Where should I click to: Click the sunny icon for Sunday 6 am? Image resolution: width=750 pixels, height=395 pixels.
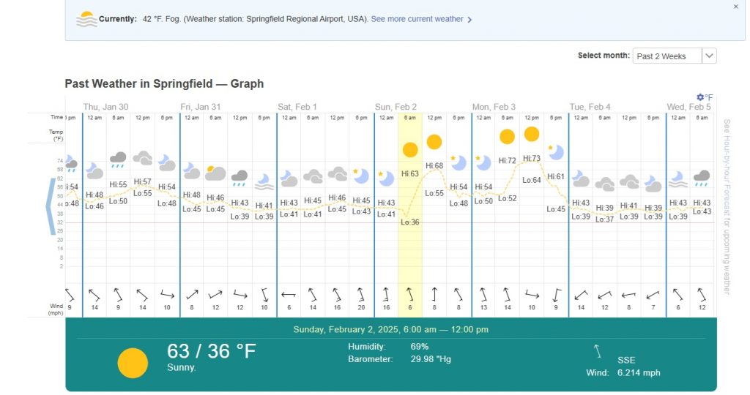click(x=410, y=150)
